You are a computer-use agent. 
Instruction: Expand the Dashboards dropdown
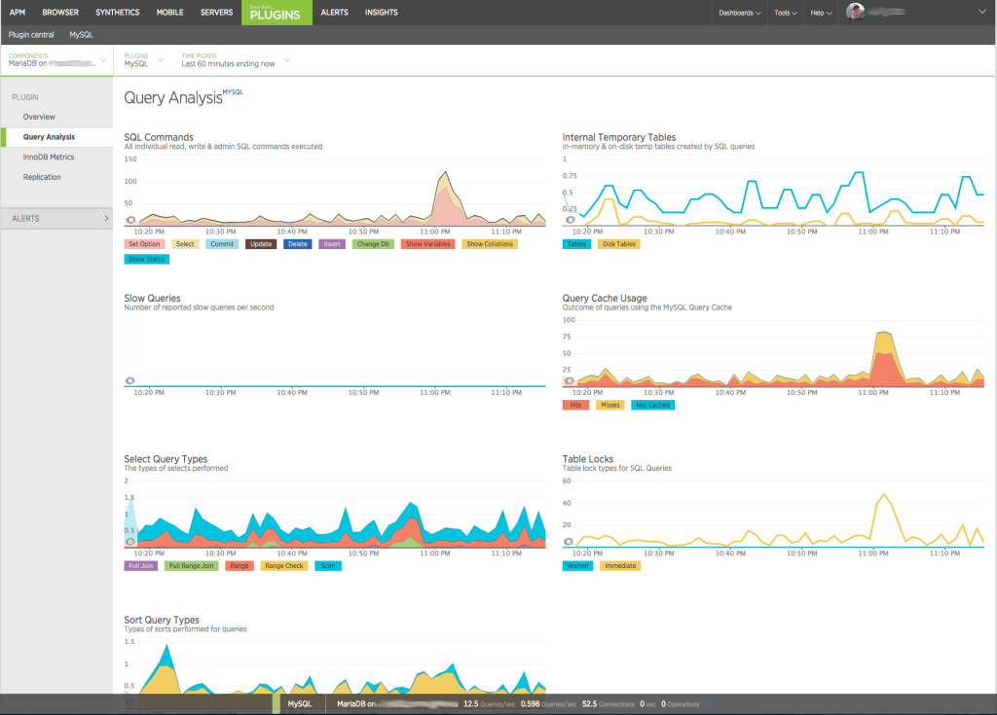pyautogui.click(x=740, y=13)
